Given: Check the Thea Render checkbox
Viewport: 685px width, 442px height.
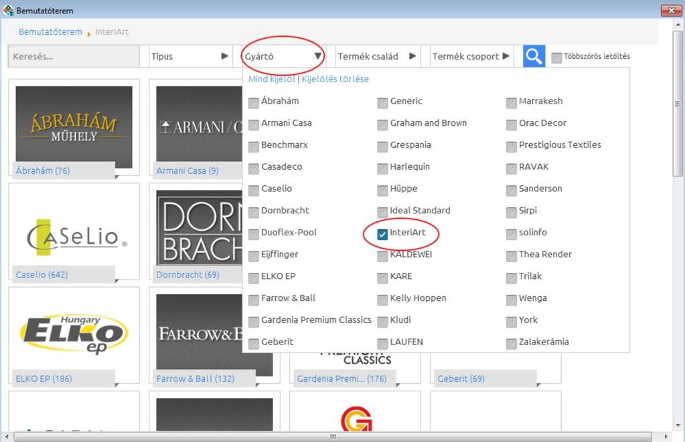Looking at the screenshot, I should [511, 256].
